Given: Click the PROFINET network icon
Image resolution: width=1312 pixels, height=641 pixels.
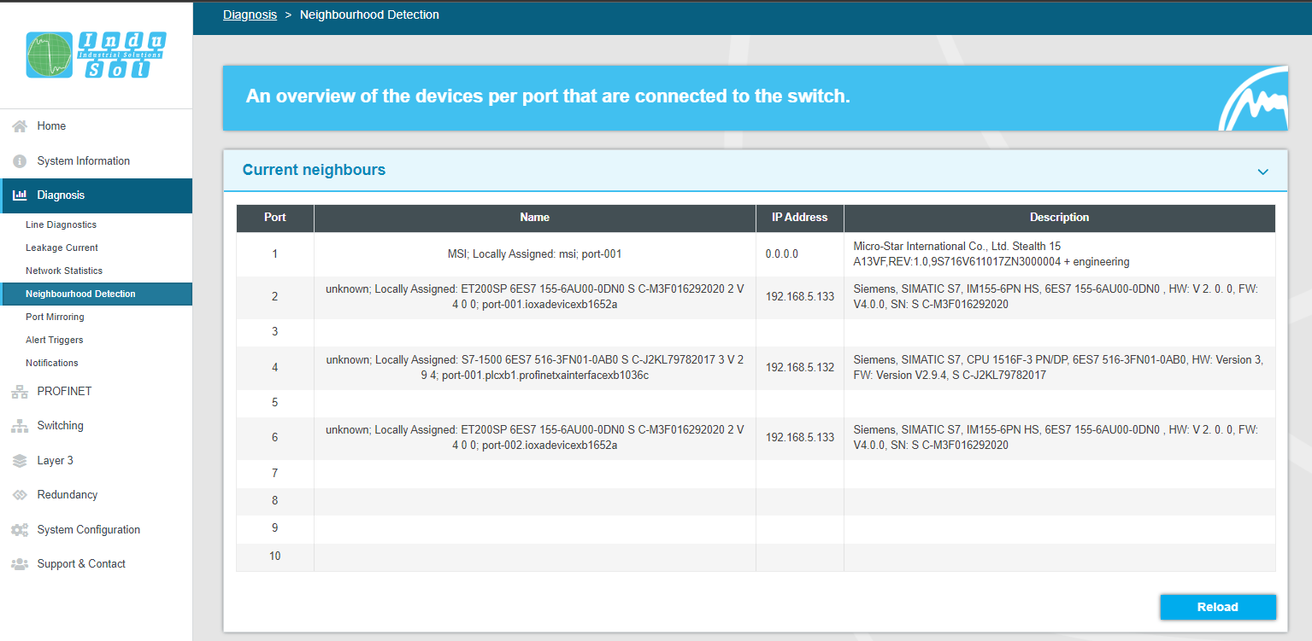Looking at the screenshot, I should pyautogui.click(x=20, y=392).
